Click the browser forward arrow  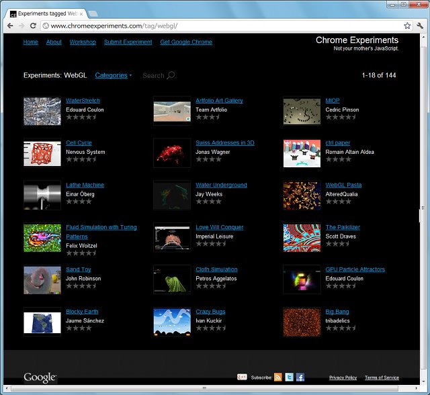pos(21,26)
